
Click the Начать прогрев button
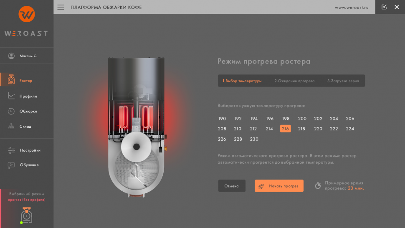click(x=279, y=186)
